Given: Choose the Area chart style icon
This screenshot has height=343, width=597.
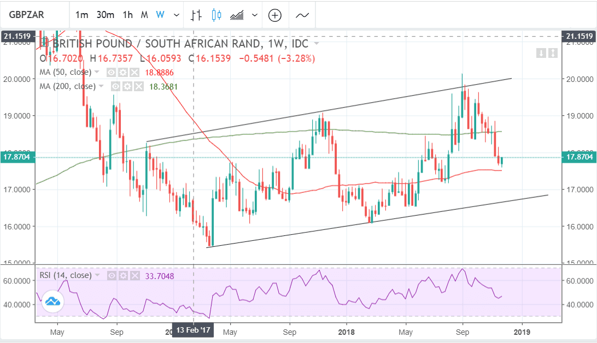Looking at the screenshot, I should [237, 15].
